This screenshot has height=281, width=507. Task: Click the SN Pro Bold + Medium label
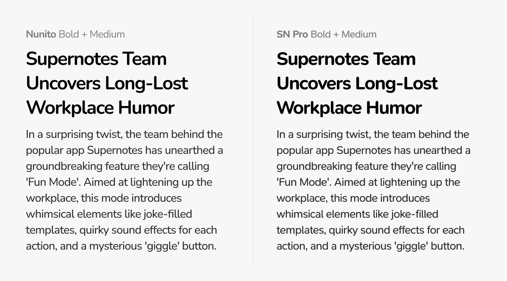pos(326,34)
